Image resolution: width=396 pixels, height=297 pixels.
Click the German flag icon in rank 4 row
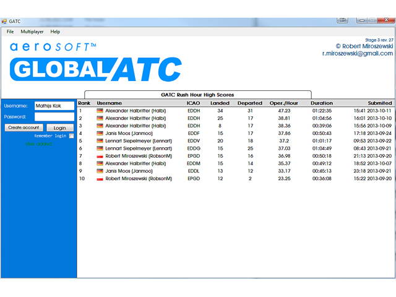(x=100, y=133)
